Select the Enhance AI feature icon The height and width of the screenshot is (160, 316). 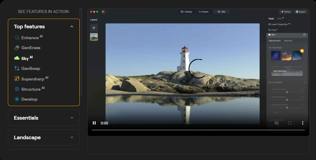pyautogui.click(x=17, y=38)
